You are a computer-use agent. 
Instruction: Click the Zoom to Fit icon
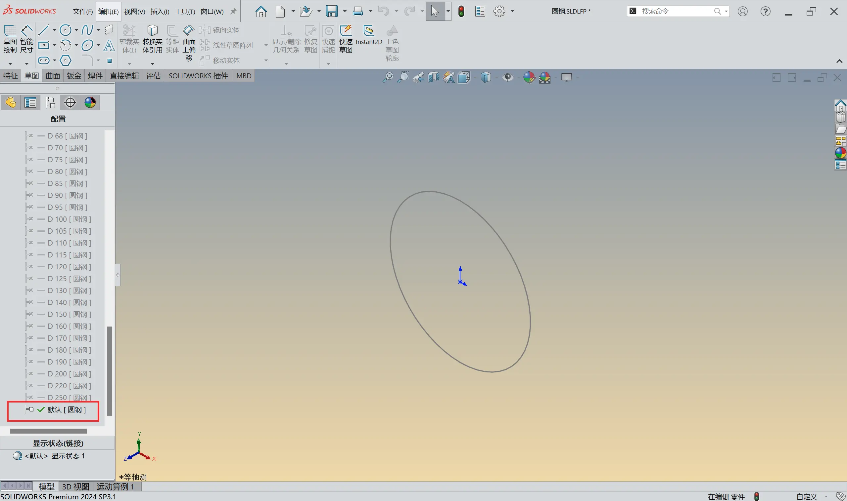point(388,77)
